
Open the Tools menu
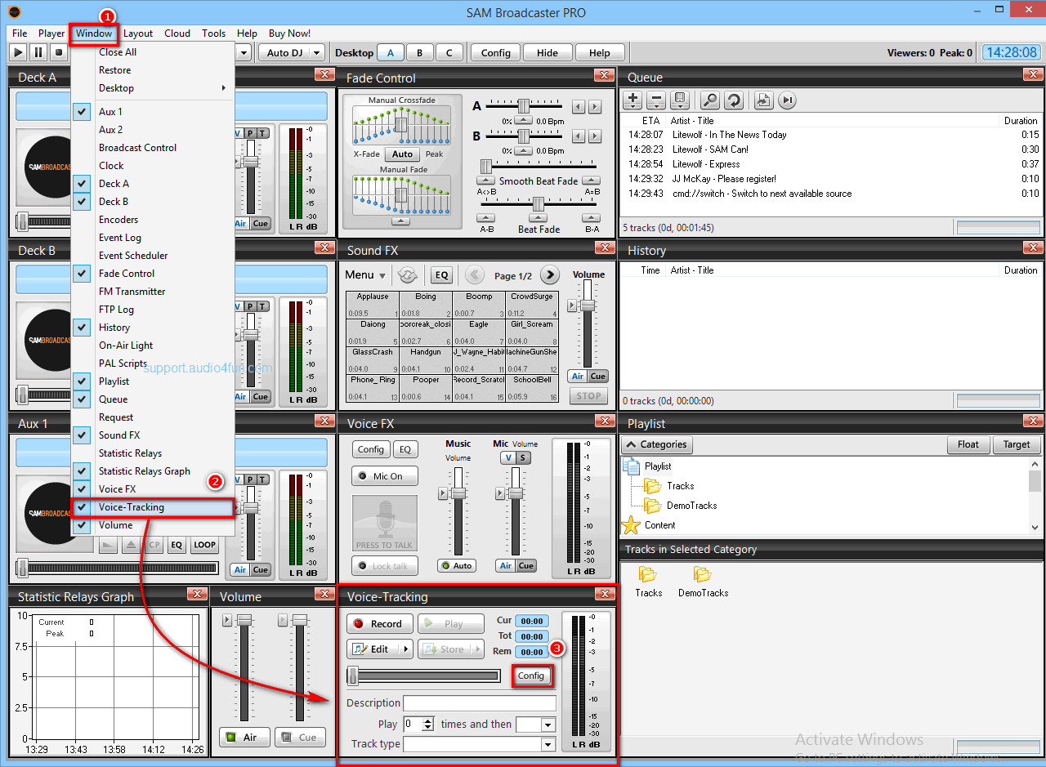[x=213, y=33]
